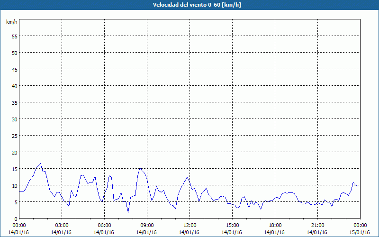The height and width of the screenshot is (237, 379).
Task: Click the '14/01/16' date under 18:00
Action: pos(274,232)
